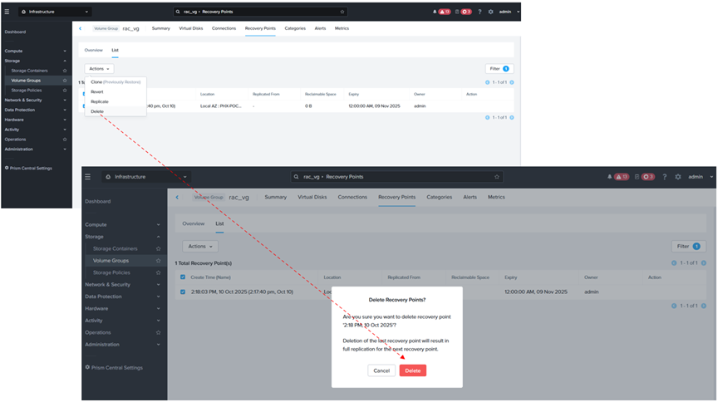Cancel the Delete Recovery Points dialog
The width and height of the screenshot is (718, 402).
pos(381,370)
